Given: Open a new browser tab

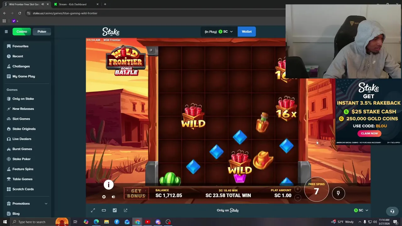Looking at the screenshot, I should coord(105,4).
